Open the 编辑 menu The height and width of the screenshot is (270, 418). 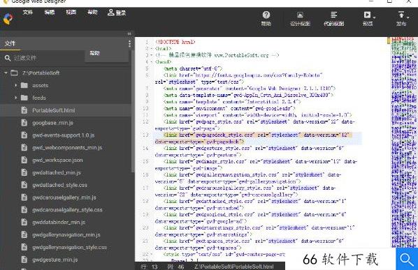click(50, 13)
